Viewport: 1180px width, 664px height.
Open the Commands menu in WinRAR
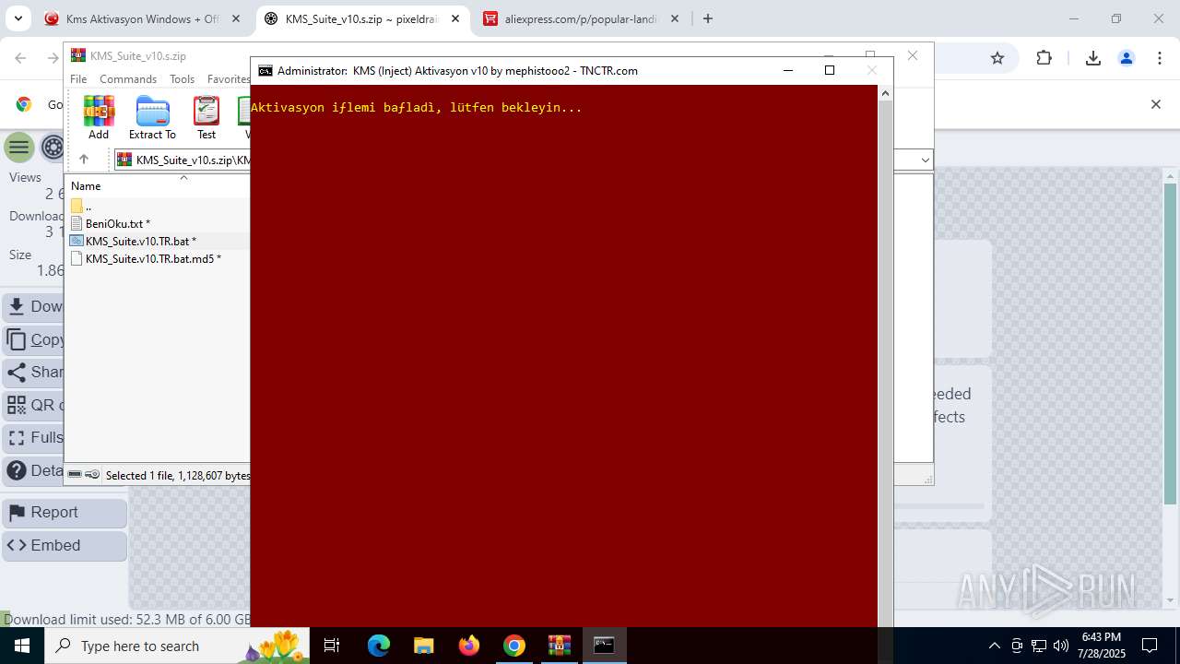(x=128, y=79)
